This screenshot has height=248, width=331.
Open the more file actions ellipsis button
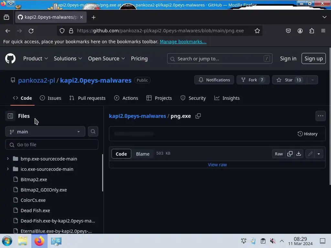coord(320,116)
